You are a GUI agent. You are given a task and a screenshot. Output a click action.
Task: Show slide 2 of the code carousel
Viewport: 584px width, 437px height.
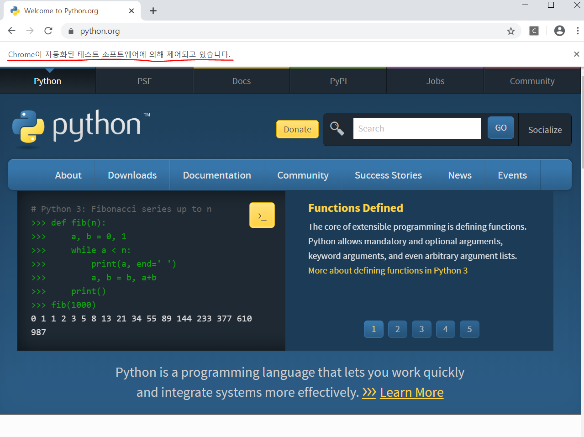click(x=398, y=329)
